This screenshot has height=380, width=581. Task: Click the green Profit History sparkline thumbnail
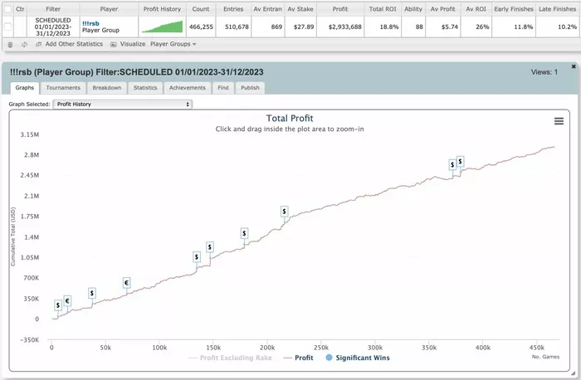tap(163, 27)
